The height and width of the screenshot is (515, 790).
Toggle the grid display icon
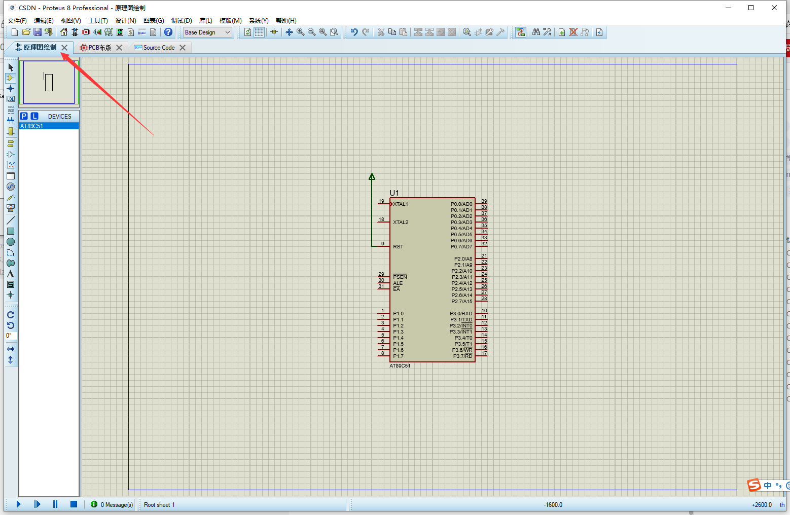(x=259, y=32)
